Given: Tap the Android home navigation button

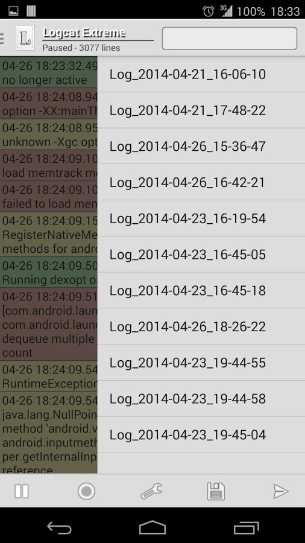Looking at the screenshot, I should pos(152,528).
